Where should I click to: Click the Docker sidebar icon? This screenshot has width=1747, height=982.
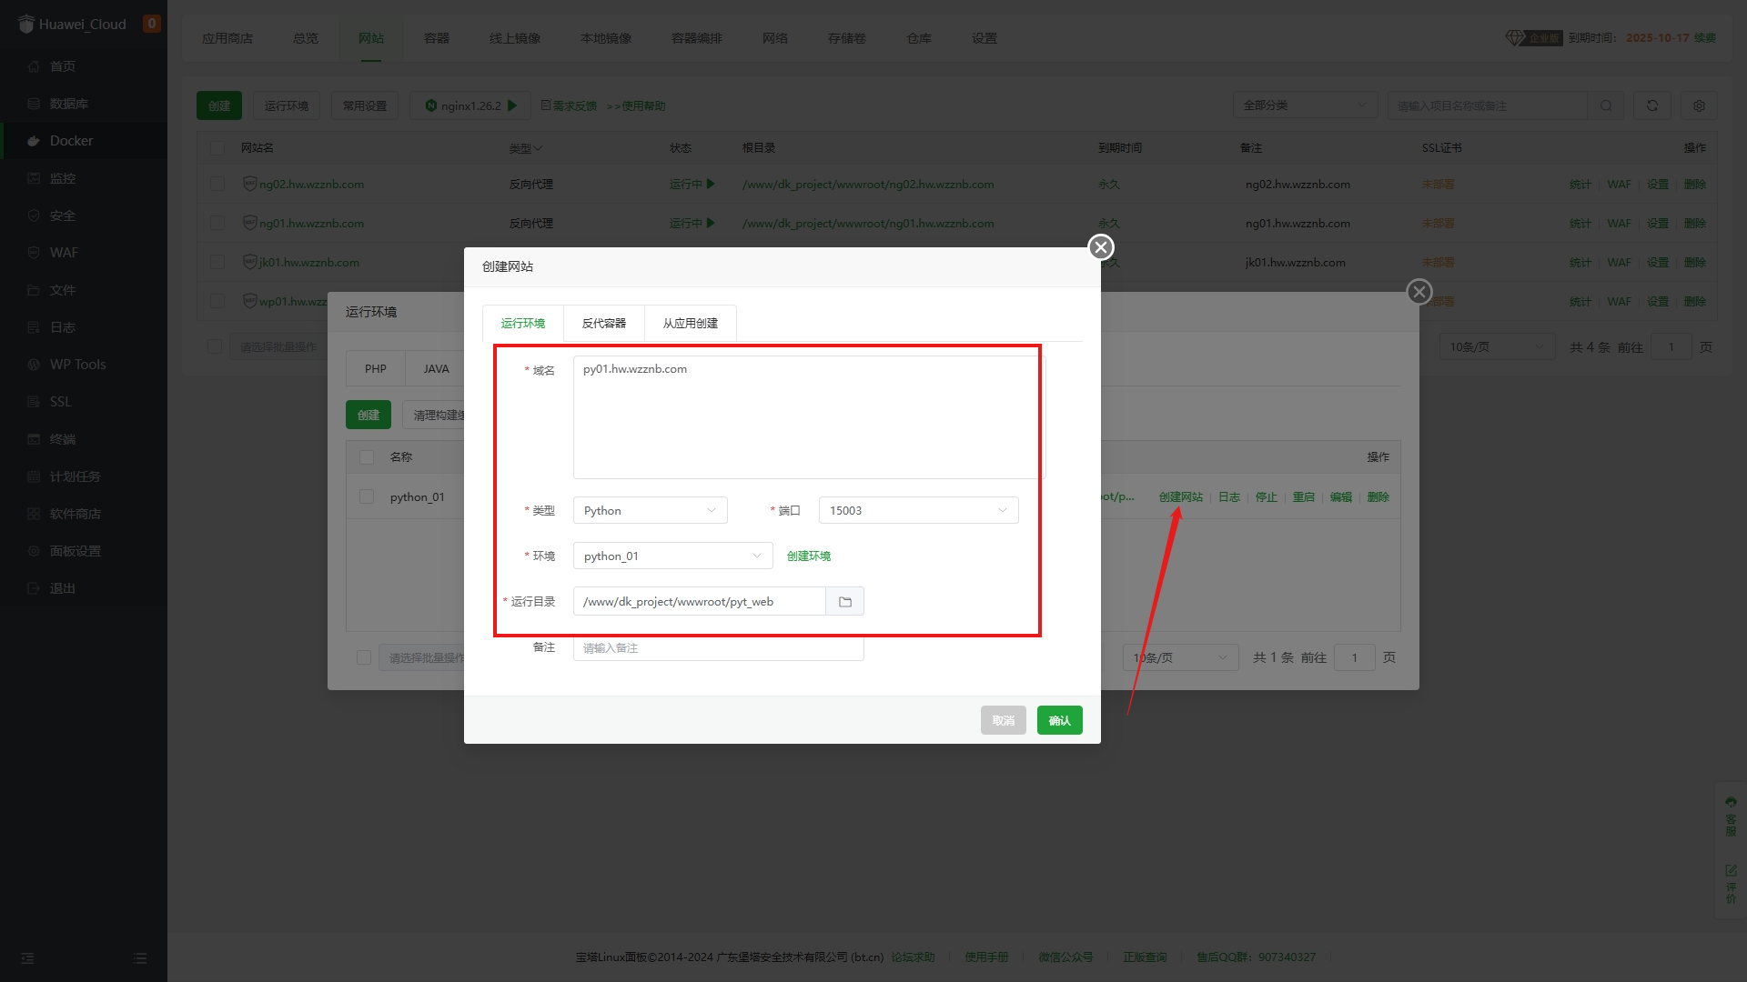34,140
